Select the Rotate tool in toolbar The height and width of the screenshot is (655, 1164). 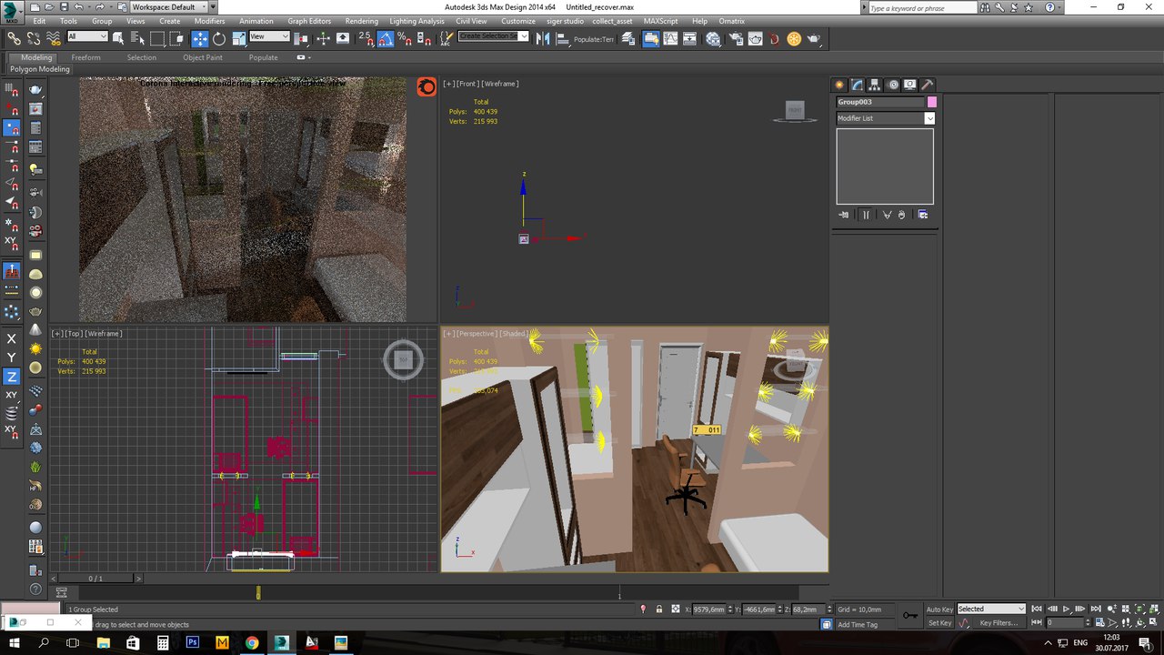tap(219, 38)
